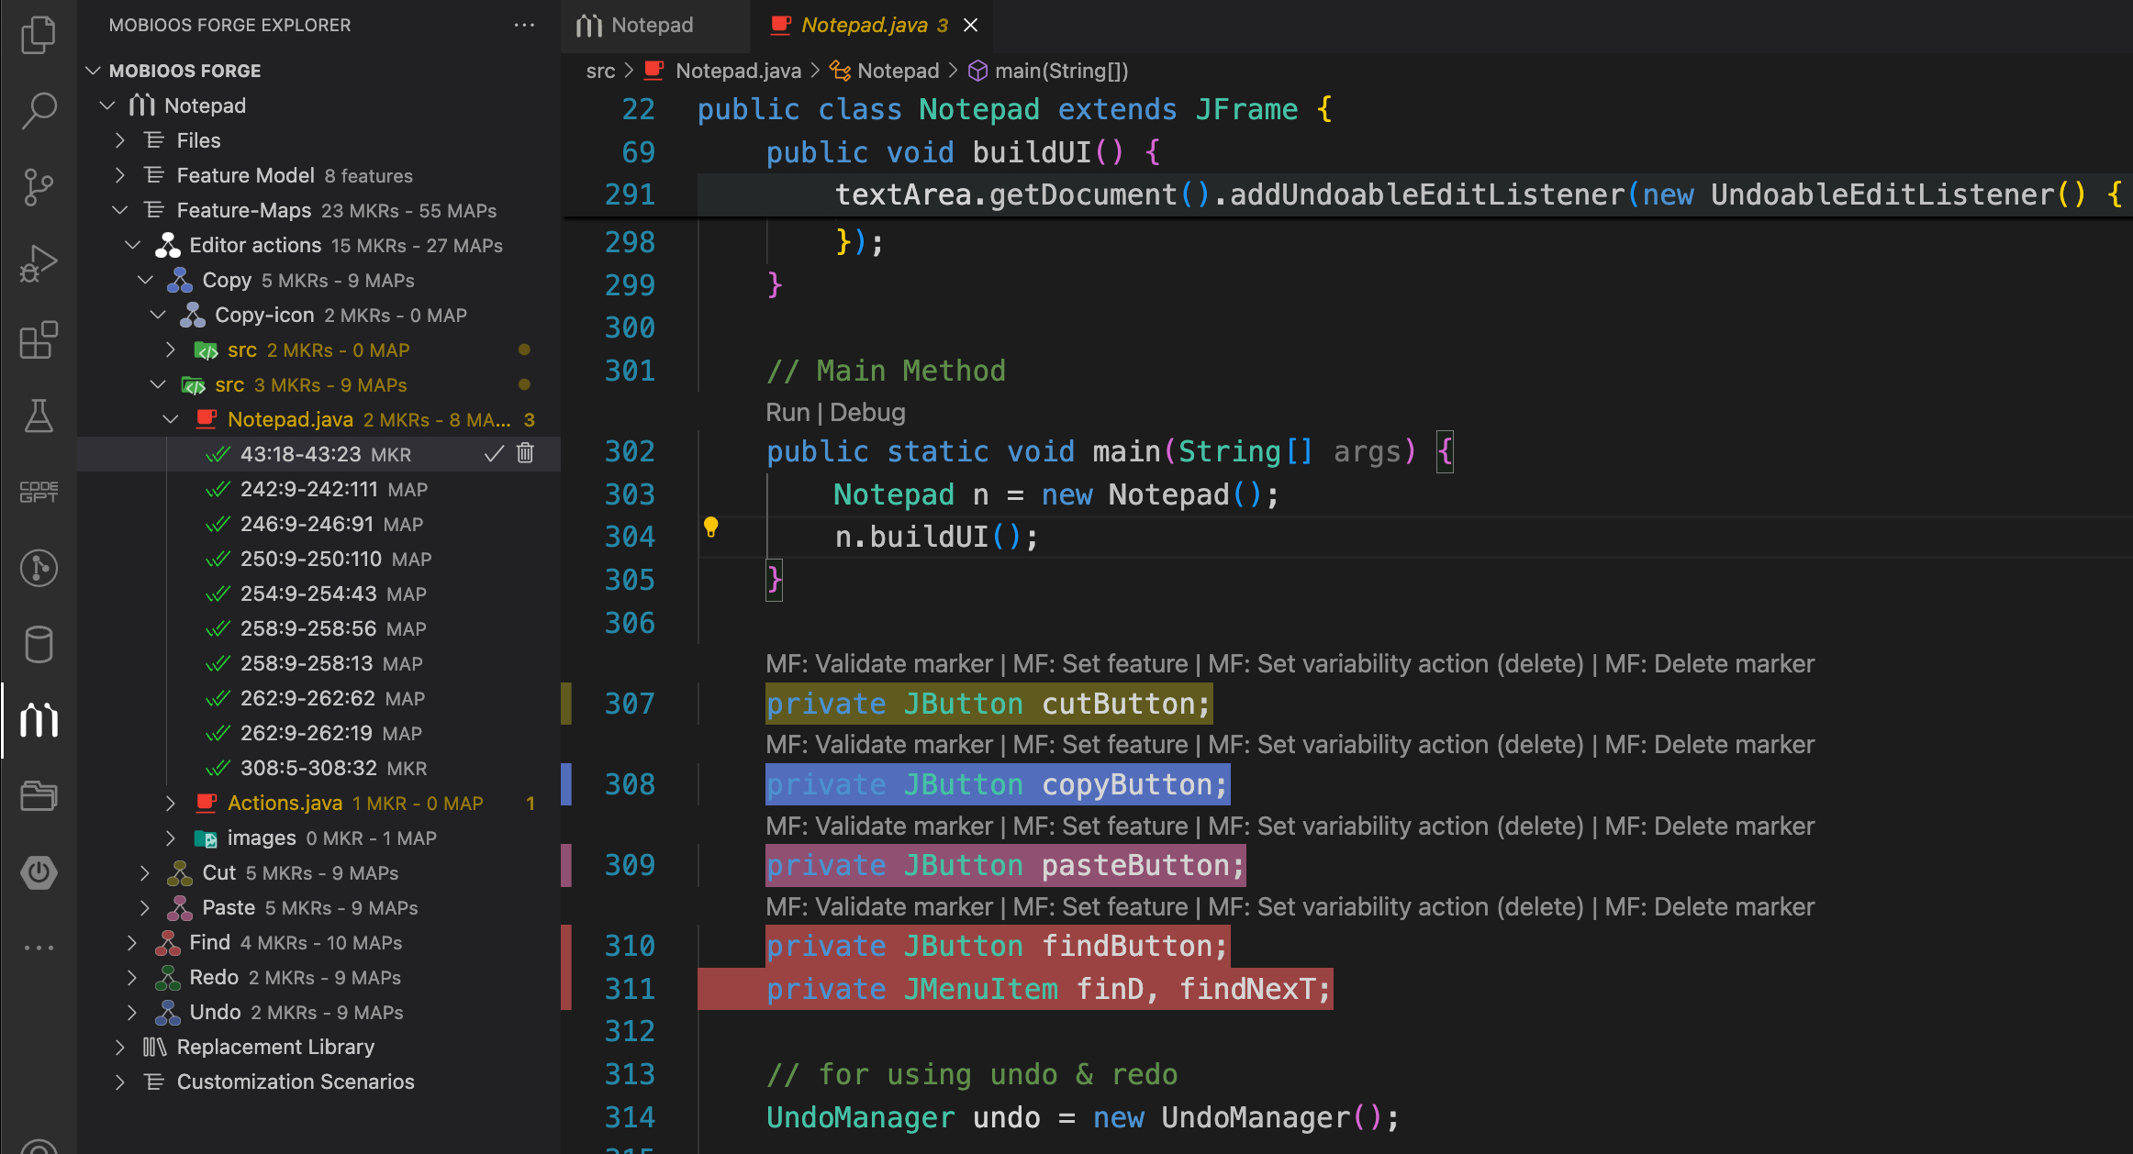2133x1154 pixels.
Task: Click the power button icon in activity bar
Action: (39, 871)
